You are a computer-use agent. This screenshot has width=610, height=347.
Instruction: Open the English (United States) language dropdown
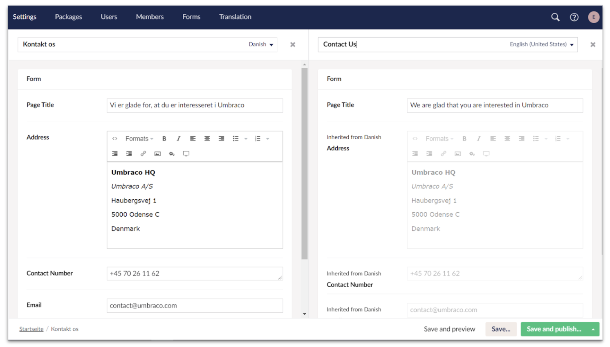[541, 44]
